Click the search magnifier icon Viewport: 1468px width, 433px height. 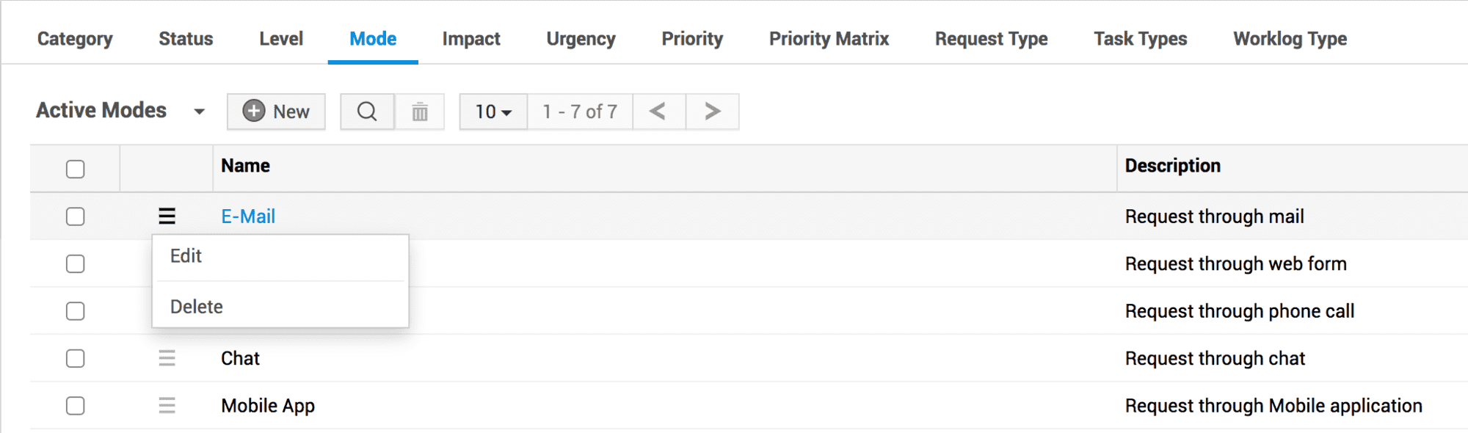coord(367,112)
